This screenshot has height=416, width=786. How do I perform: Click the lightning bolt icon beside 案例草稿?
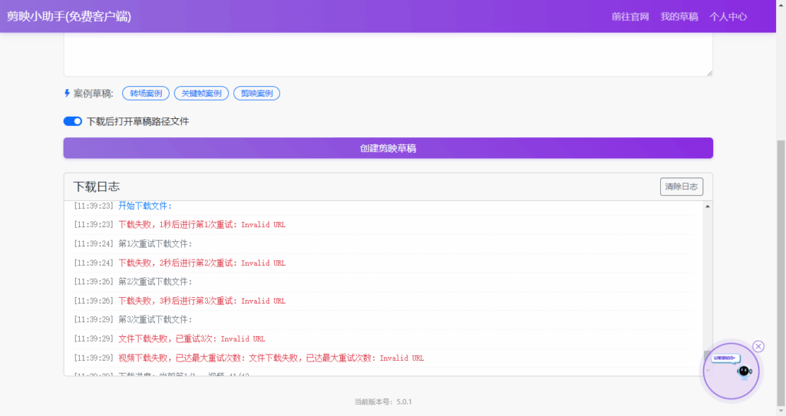(67, 94)
